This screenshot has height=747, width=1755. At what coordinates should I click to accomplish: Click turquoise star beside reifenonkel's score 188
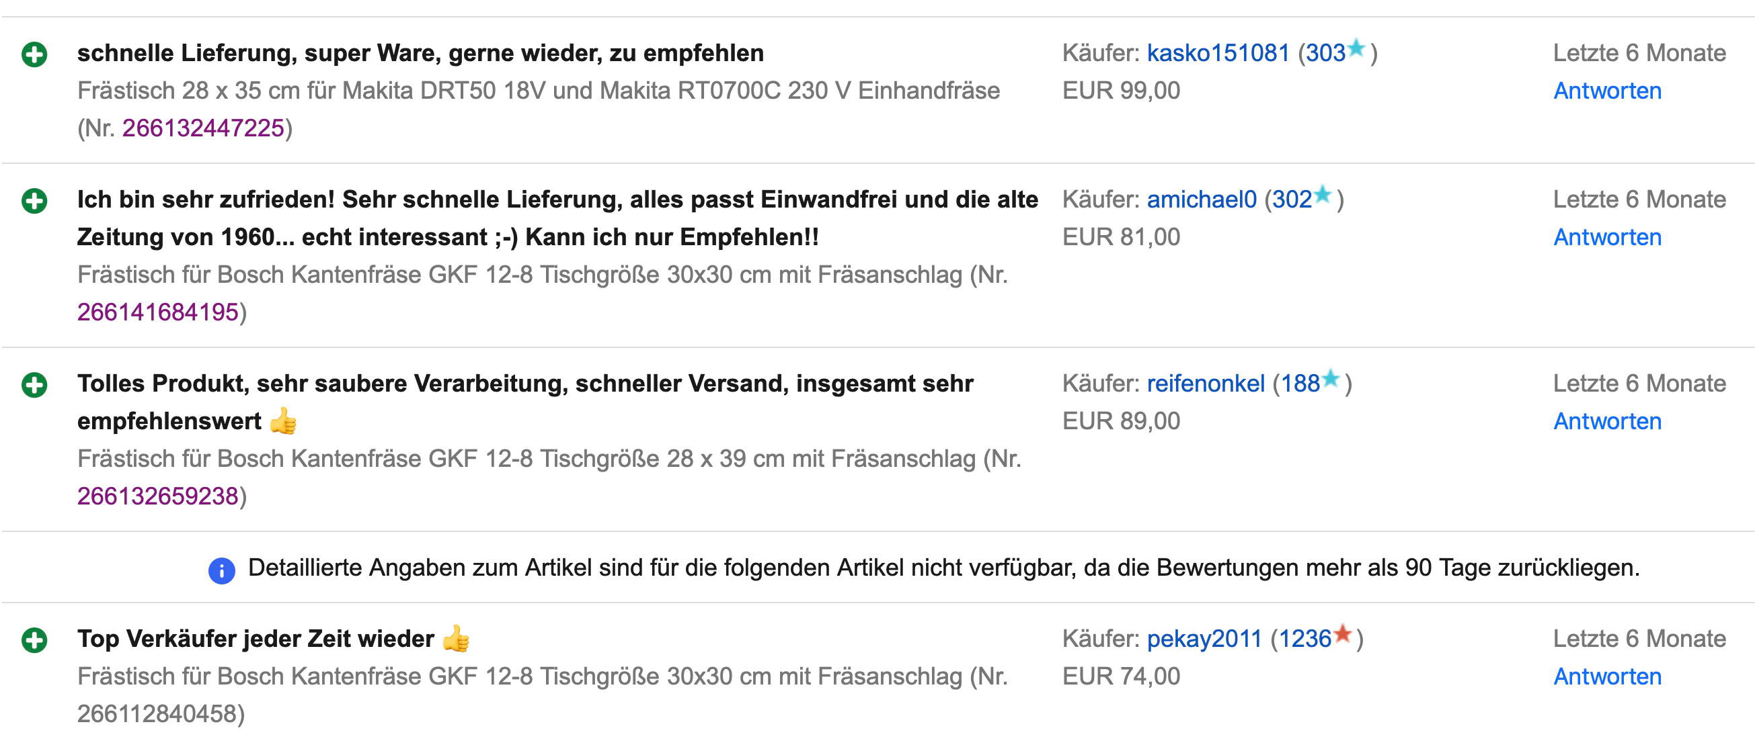[1330, 378]
